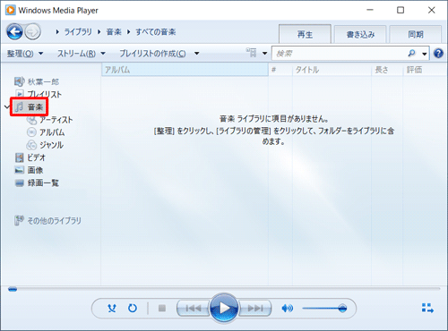Click the music note icon beside 音楽

click(x=20, y=106)
